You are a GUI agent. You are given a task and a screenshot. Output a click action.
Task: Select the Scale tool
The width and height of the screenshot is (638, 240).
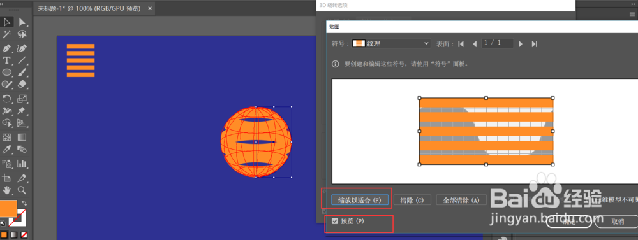22,99
